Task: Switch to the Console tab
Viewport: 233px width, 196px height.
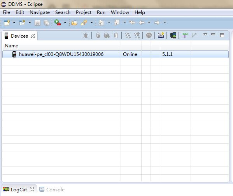Action: point(52,189)
